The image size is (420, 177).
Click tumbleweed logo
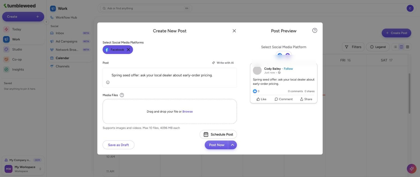(x=20, y=6)
